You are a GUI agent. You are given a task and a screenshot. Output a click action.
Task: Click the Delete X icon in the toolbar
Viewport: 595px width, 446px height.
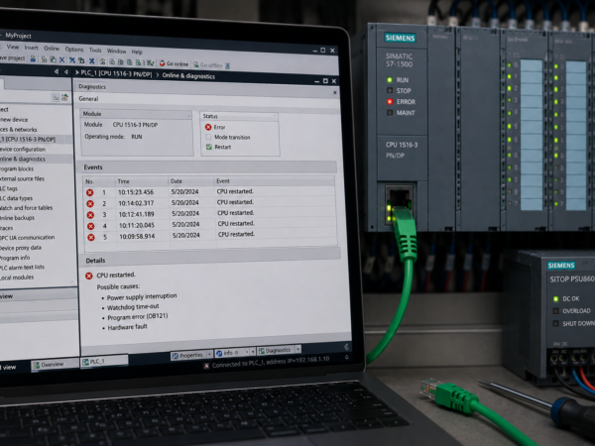(61, 59)
